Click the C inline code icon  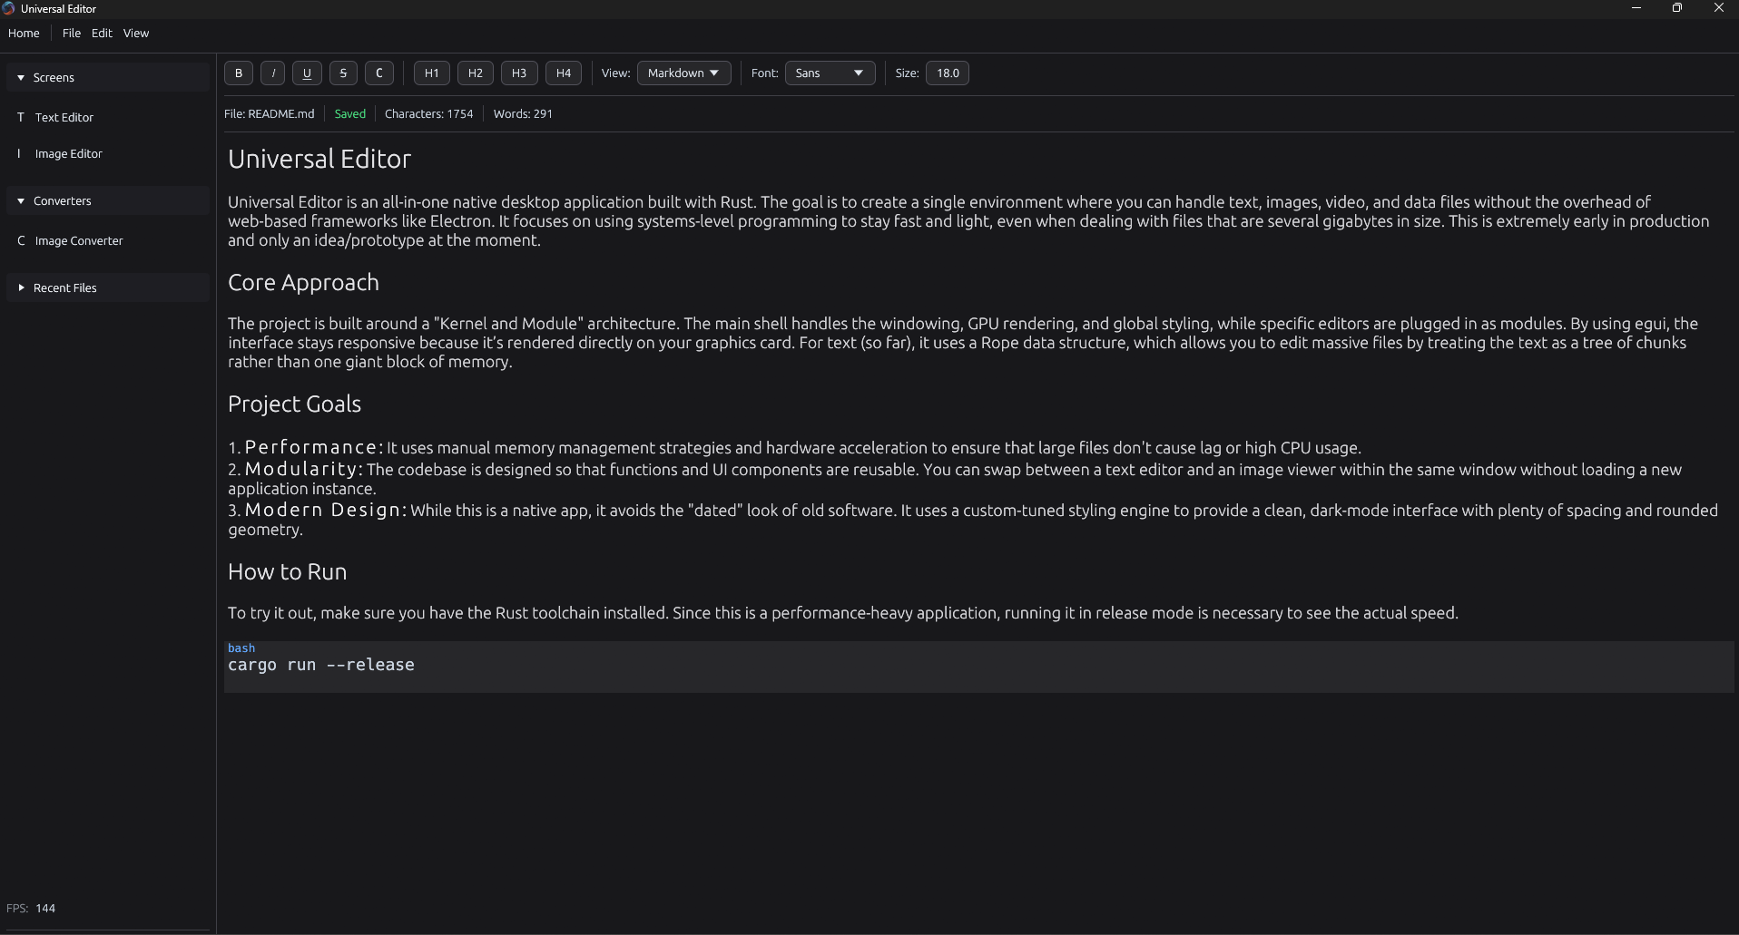click(x=378, y=73)
